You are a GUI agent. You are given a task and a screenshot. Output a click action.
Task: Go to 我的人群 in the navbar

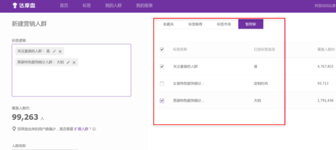pos(113,6)
